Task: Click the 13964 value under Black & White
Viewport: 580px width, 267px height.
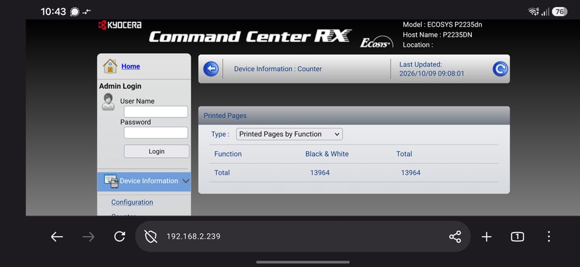Action: coord(320,172)
